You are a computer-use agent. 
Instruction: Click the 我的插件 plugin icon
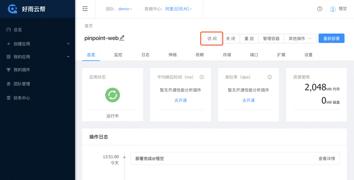(x=8, y=70)
